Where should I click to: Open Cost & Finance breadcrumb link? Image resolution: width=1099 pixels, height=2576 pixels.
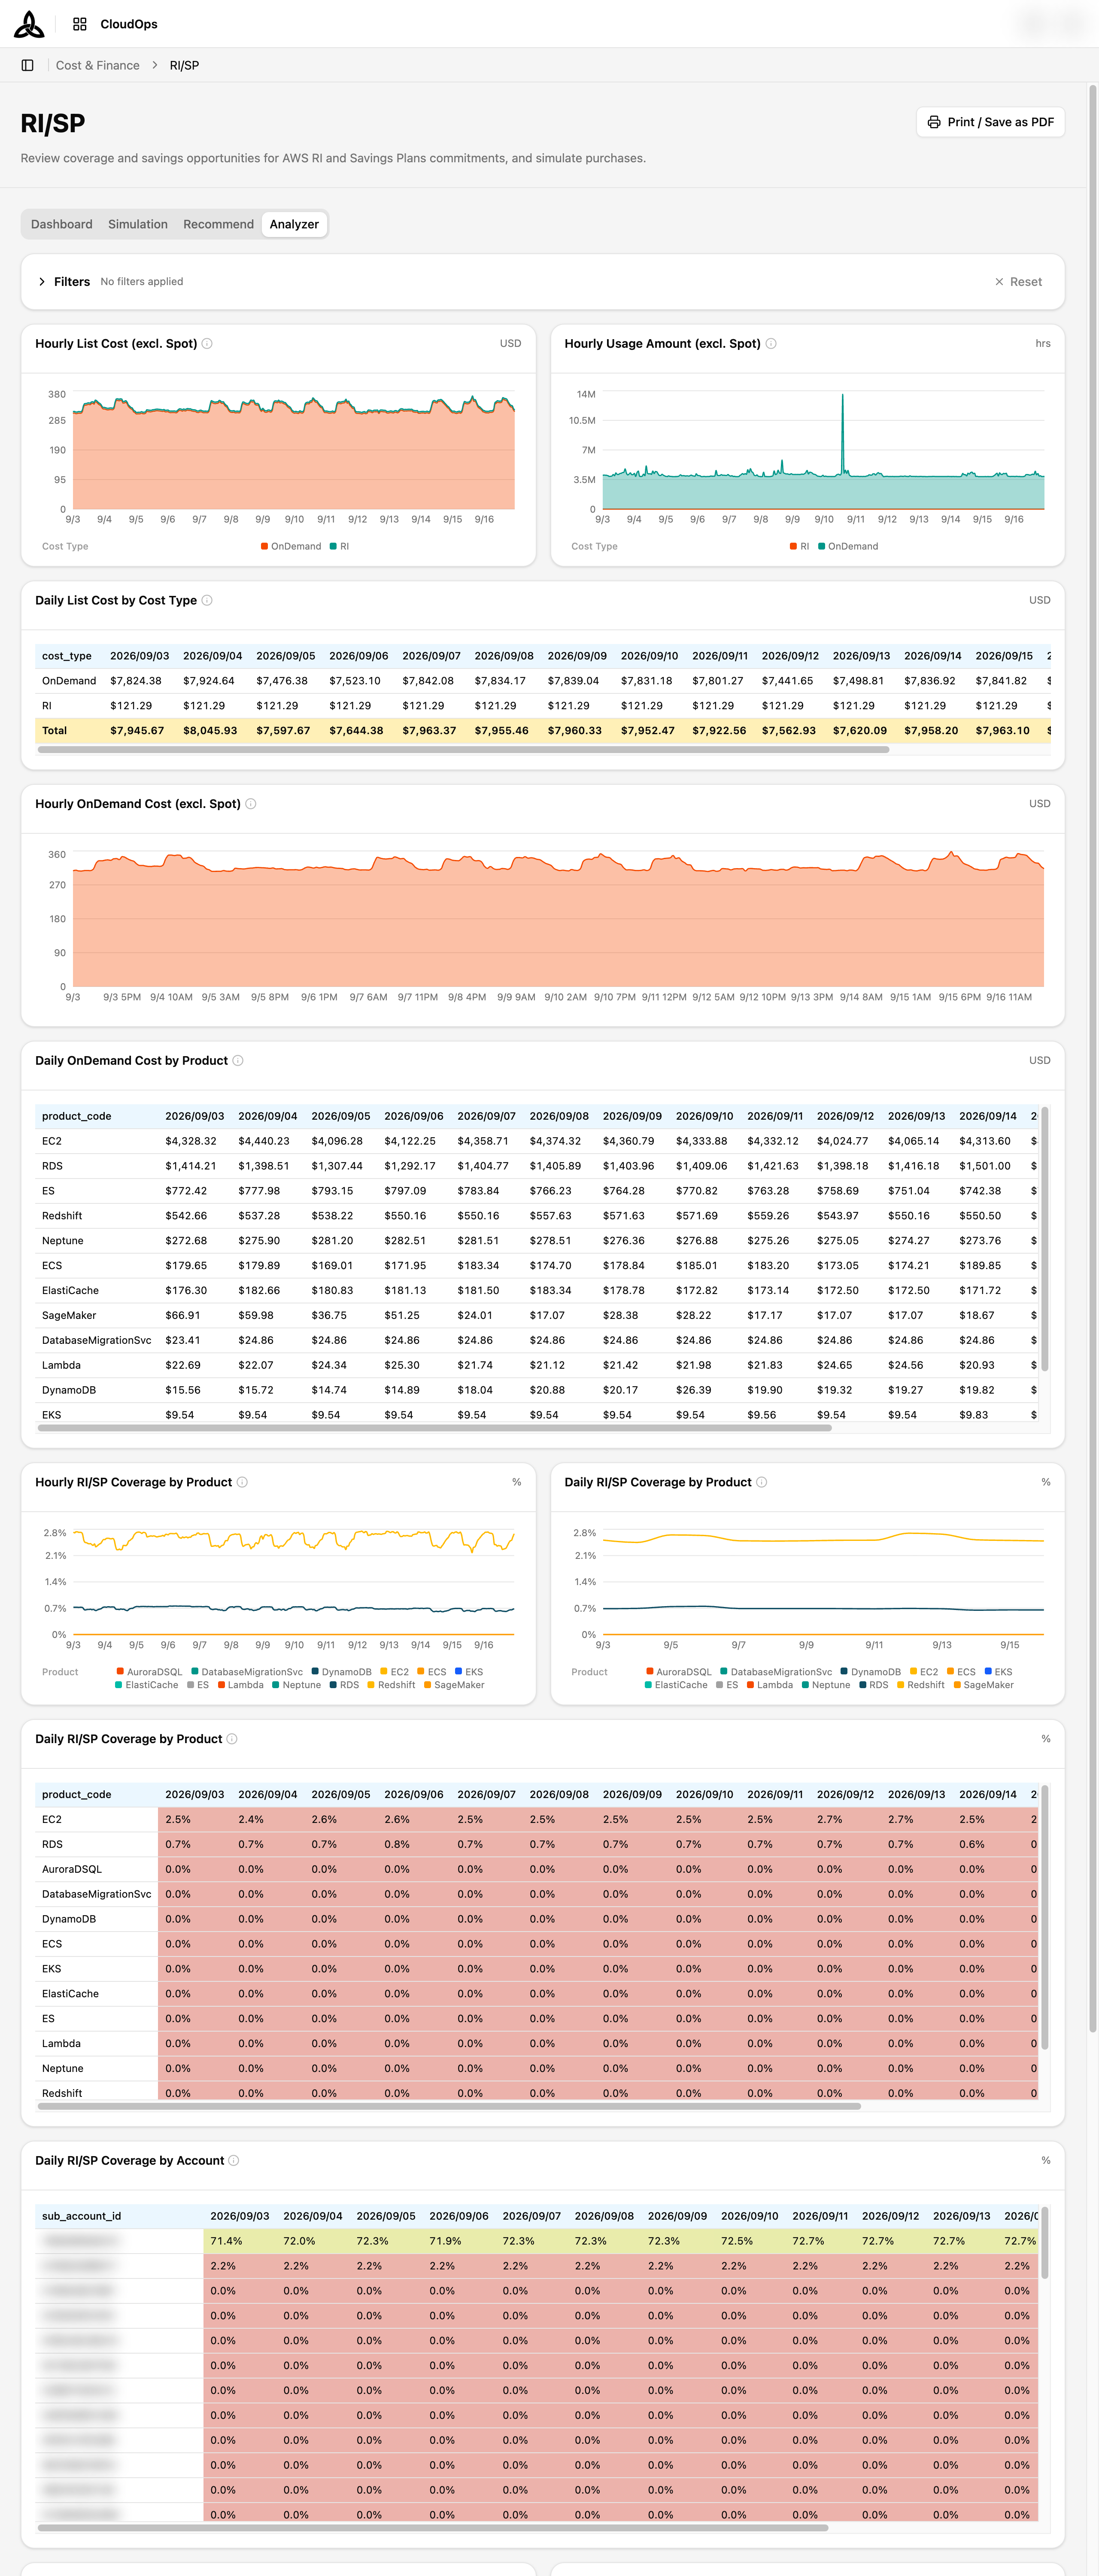coord(98,65)
